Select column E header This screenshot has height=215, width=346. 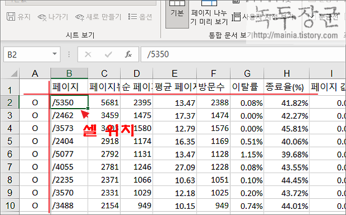(175, 74)
